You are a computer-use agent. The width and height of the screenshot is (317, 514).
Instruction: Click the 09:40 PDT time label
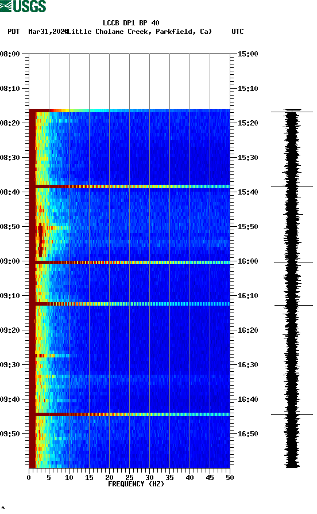pyautogui.click(x=10, y=399)
